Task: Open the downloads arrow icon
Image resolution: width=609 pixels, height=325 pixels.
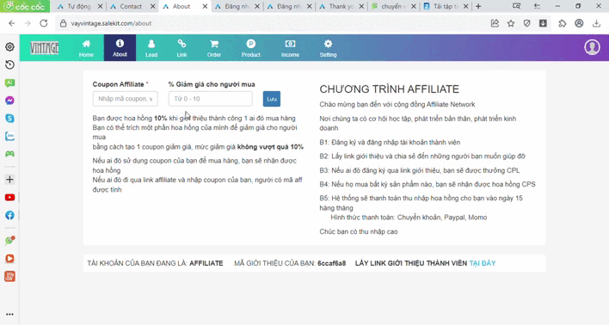Action: coord(596,23)
